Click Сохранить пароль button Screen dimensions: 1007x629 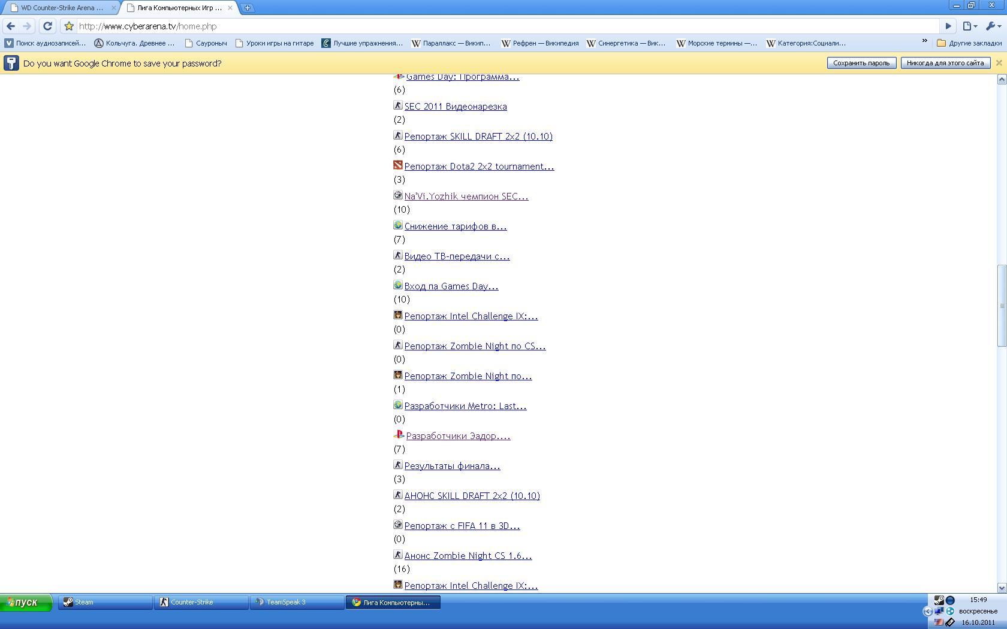(x=861, y=63)
